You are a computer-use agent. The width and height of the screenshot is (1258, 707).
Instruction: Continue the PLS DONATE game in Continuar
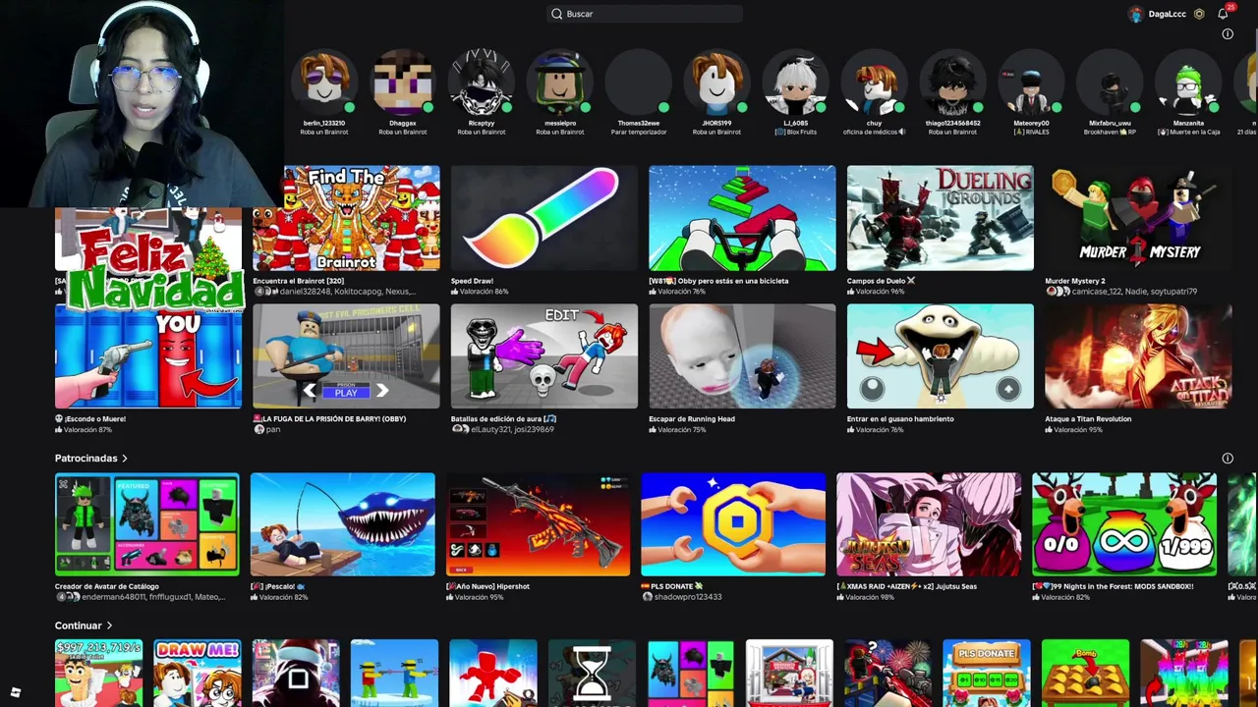[987, 674]
